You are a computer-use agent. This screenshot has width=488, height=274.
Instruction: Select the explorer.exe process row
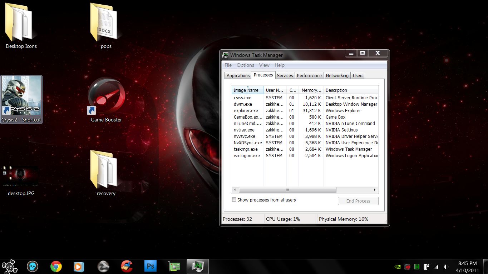coord(305,110)
